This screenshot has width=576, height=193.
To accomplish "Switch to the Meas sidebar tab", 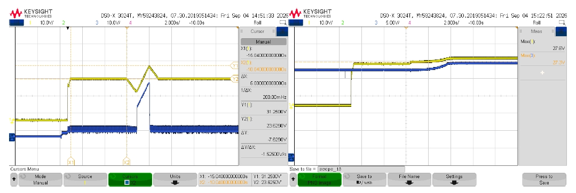I will pos(536,31).
